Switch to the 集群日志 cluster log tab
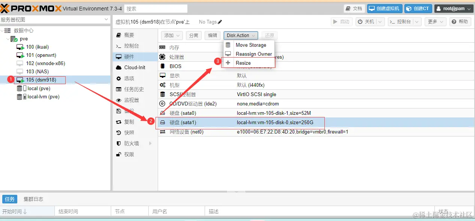Viewport: 475px width, 221px height. [33, 199]
